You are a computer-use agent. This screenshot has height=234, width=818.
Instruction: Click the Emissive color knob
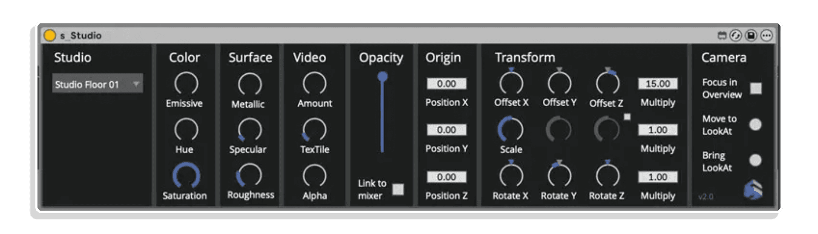click(x=186, y=83)
